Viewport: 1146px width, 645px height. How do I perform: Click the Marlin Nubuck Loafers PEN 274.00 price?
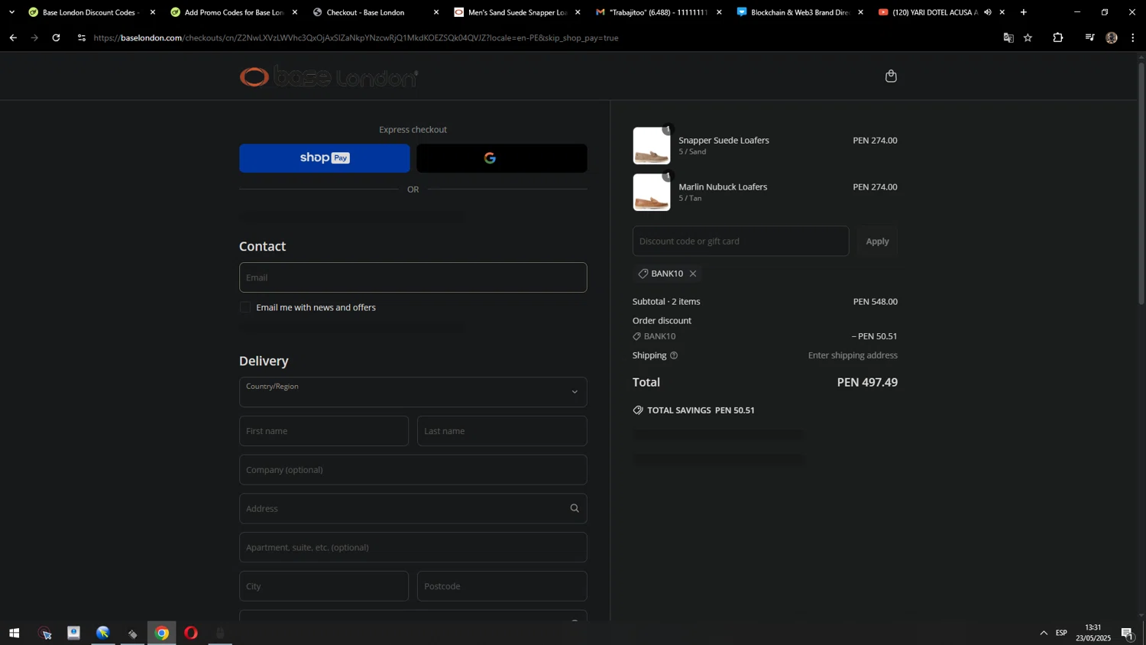coord(875,187)
